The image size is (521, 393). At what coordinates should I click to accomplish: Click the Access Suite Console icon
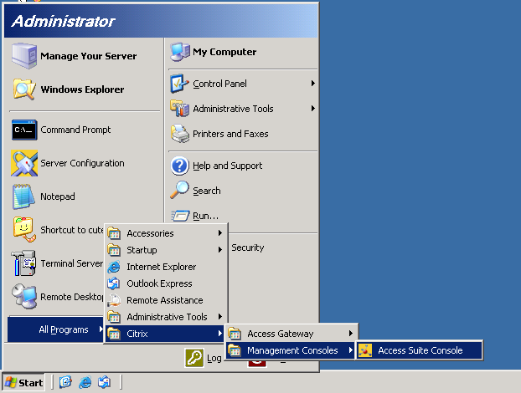coord(365,350)
